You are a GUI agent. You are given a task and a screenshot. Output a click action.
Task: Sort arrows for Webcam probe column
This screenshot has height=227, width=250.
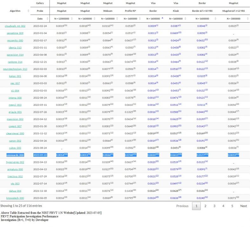coord(117,19)
